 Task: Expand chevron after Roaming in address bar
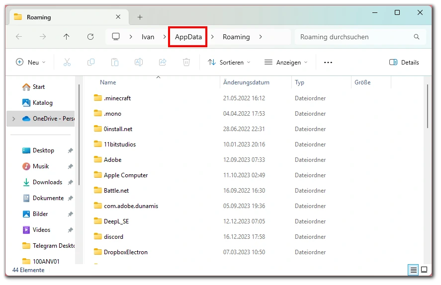261,37
